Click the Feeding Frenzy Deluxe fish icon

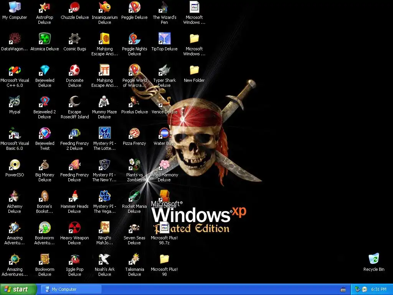75,165
